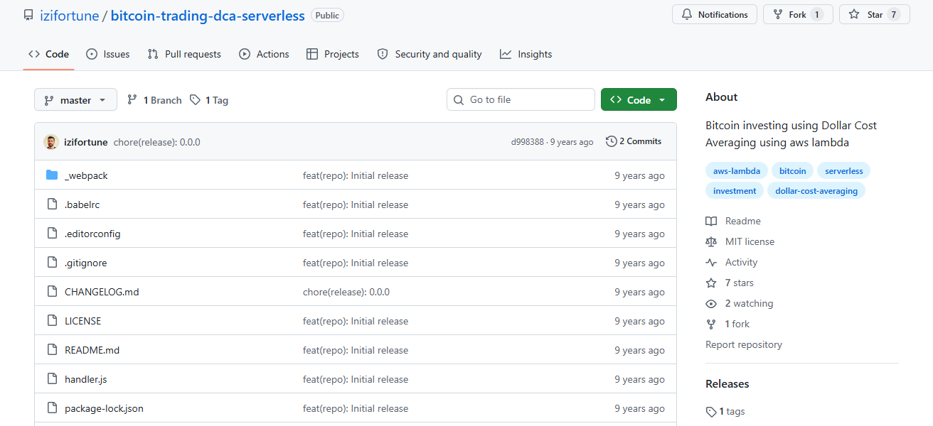The image size is (933, 426).
Task: Open the izifortune owner link
Action: (x=69, y=16)
